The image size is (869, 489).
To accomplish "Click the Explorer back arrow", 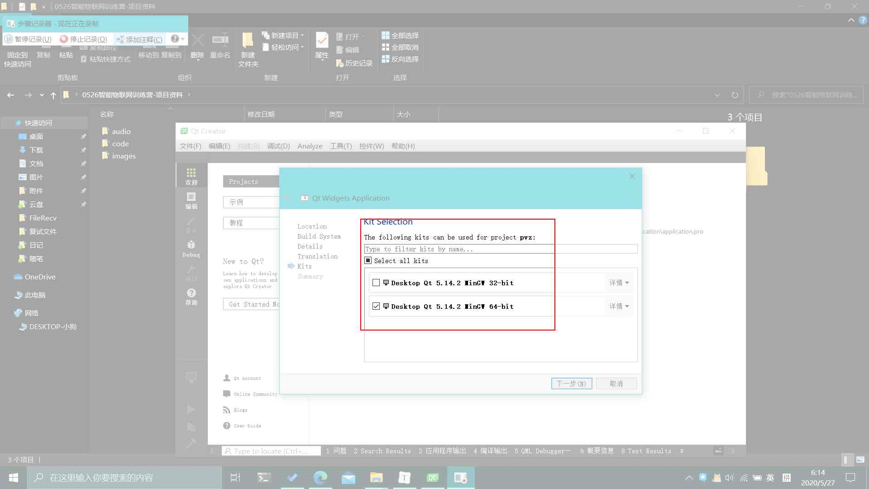I will coord(11,95).
